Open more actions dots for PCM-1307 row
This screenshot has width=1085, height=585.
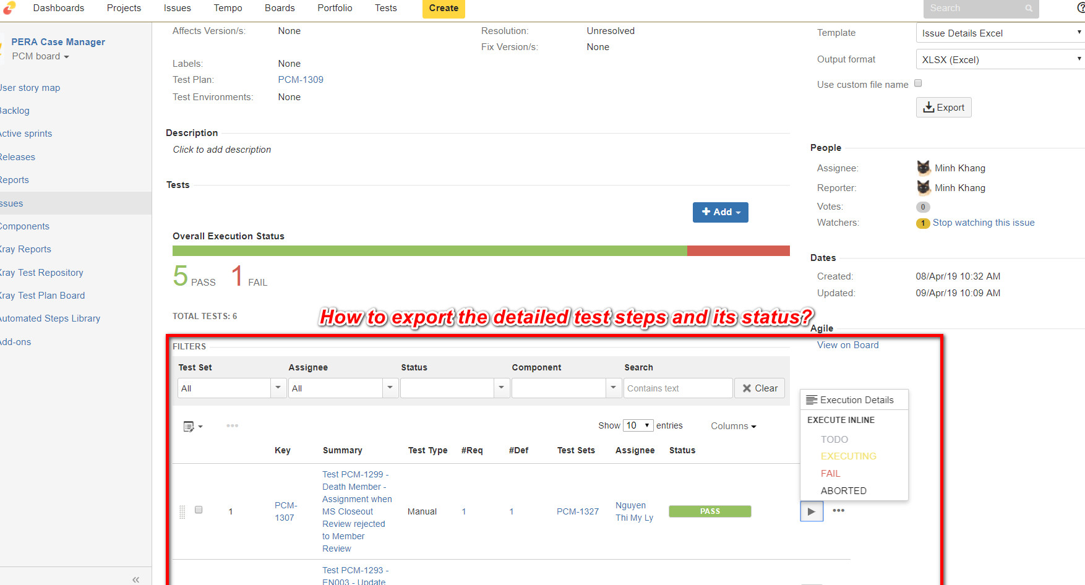tap(838, 510)
